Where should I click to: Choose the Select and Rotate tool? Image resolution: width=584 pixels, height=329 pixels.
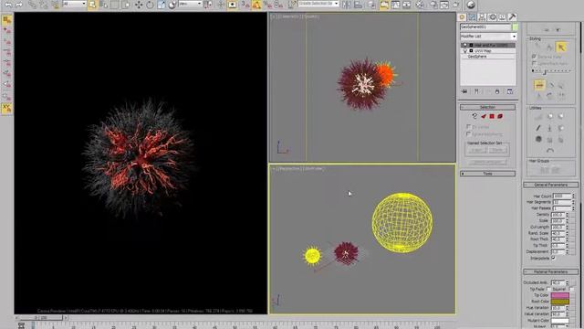tap(150, 5)
